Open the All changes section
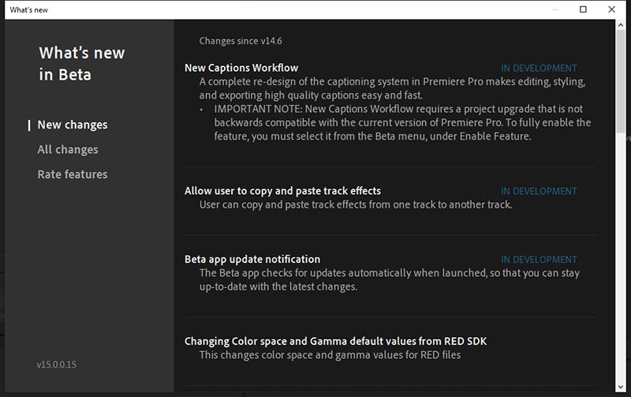The width and height of the screenshot is (631, 397). point(68,150)
